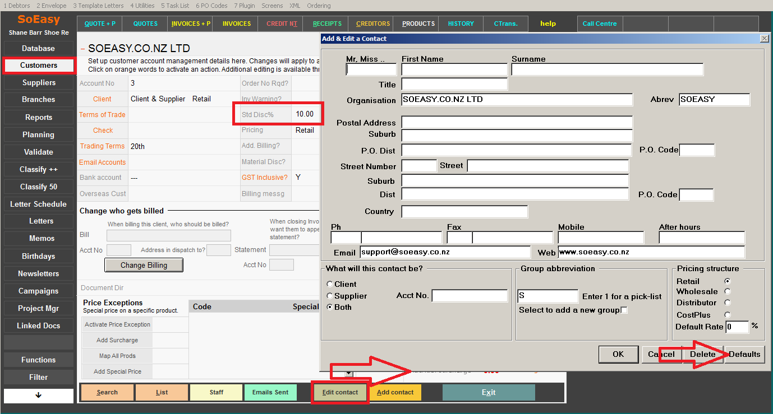This screenshot has width=773, height=414.
Task: Close the Add & Edit a Contact dialog
Action: click(764, 39)
